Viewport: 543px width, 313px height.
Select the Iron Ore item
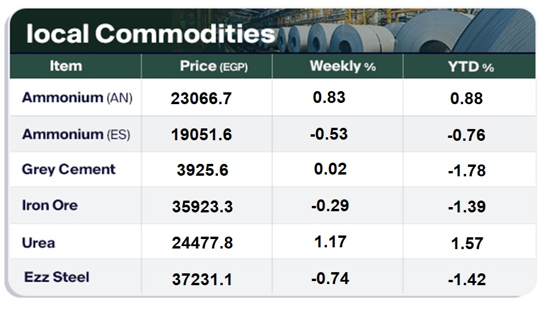pos(50,205)
